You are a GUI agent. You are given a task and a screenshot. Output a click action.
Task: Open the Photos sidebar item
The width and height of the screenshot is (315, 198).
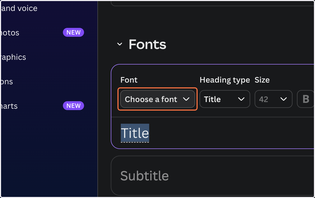tap(9, 33)
